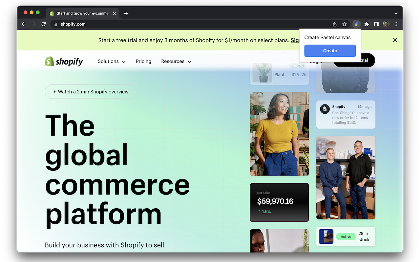Open the Chrome profile avatar

(x=386, y=24)
